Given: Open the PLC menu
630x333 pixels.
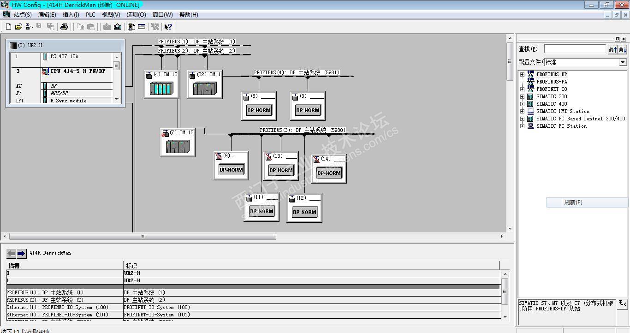Looking at the screenshot, I should 90,15.
